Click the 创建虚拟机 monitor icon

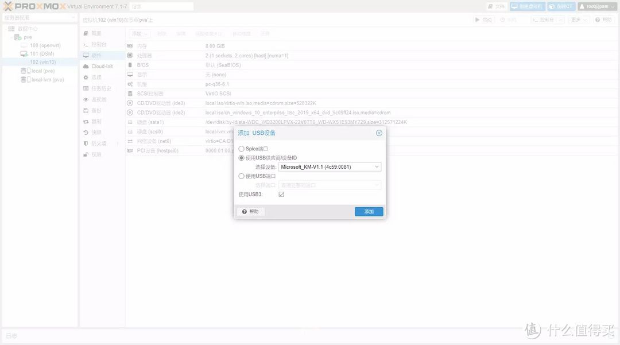click(515, 6)
